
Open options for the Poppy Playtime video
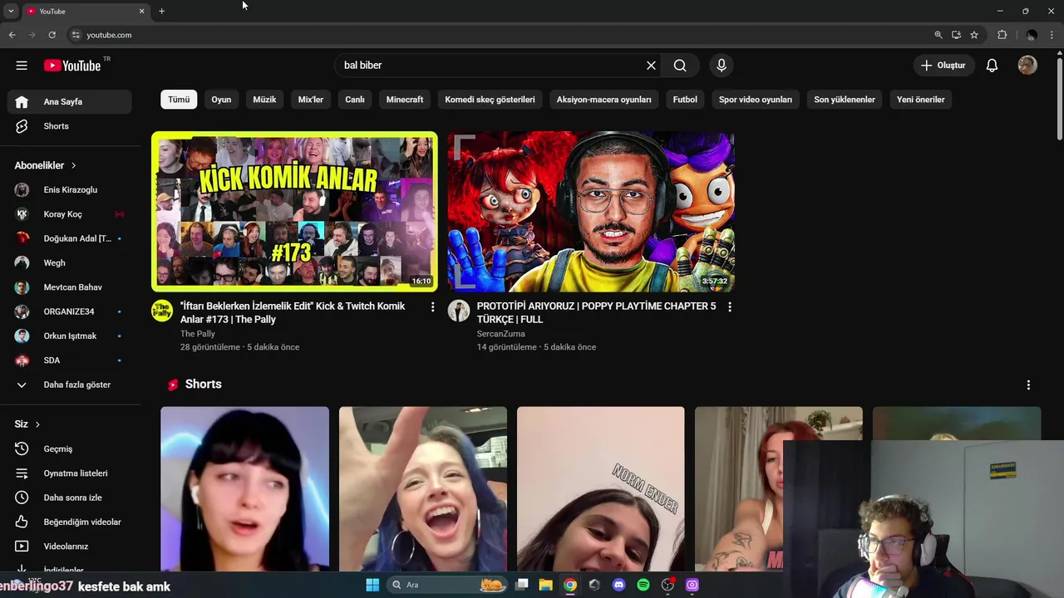click(729, 307)
